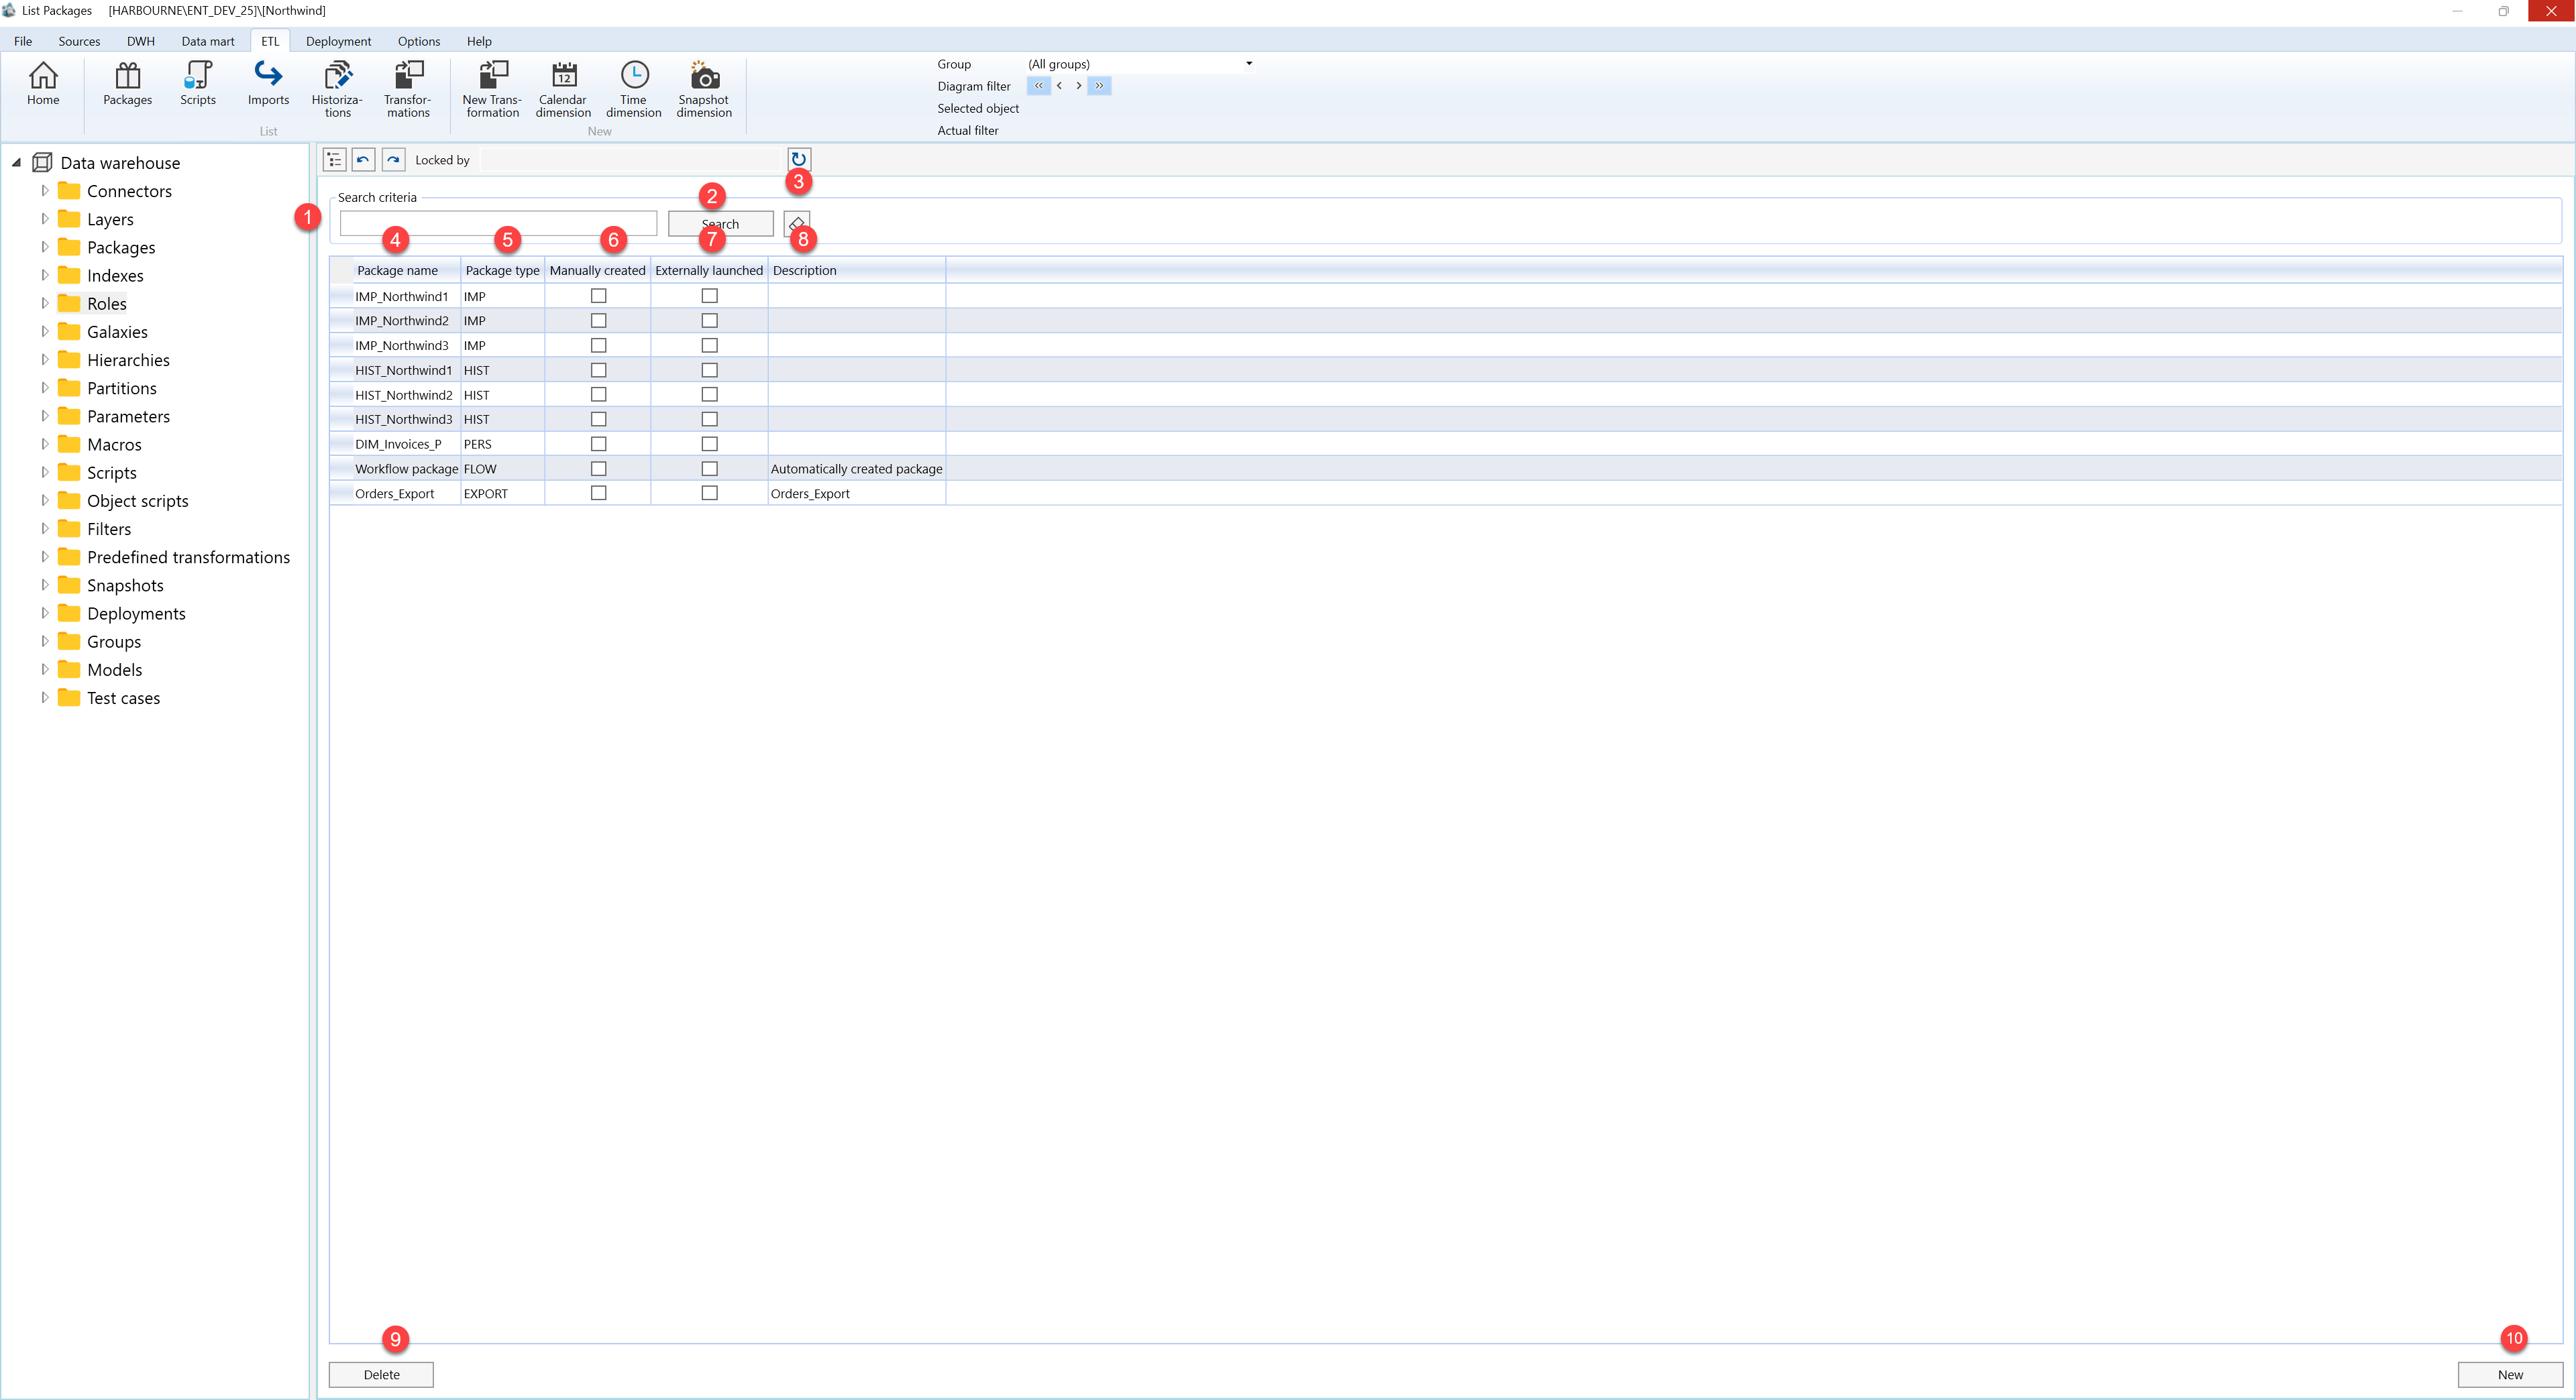This screenshot has width=2576, height=1400.
Task: Expand the Indexes tree node
Action: [44, 275]
